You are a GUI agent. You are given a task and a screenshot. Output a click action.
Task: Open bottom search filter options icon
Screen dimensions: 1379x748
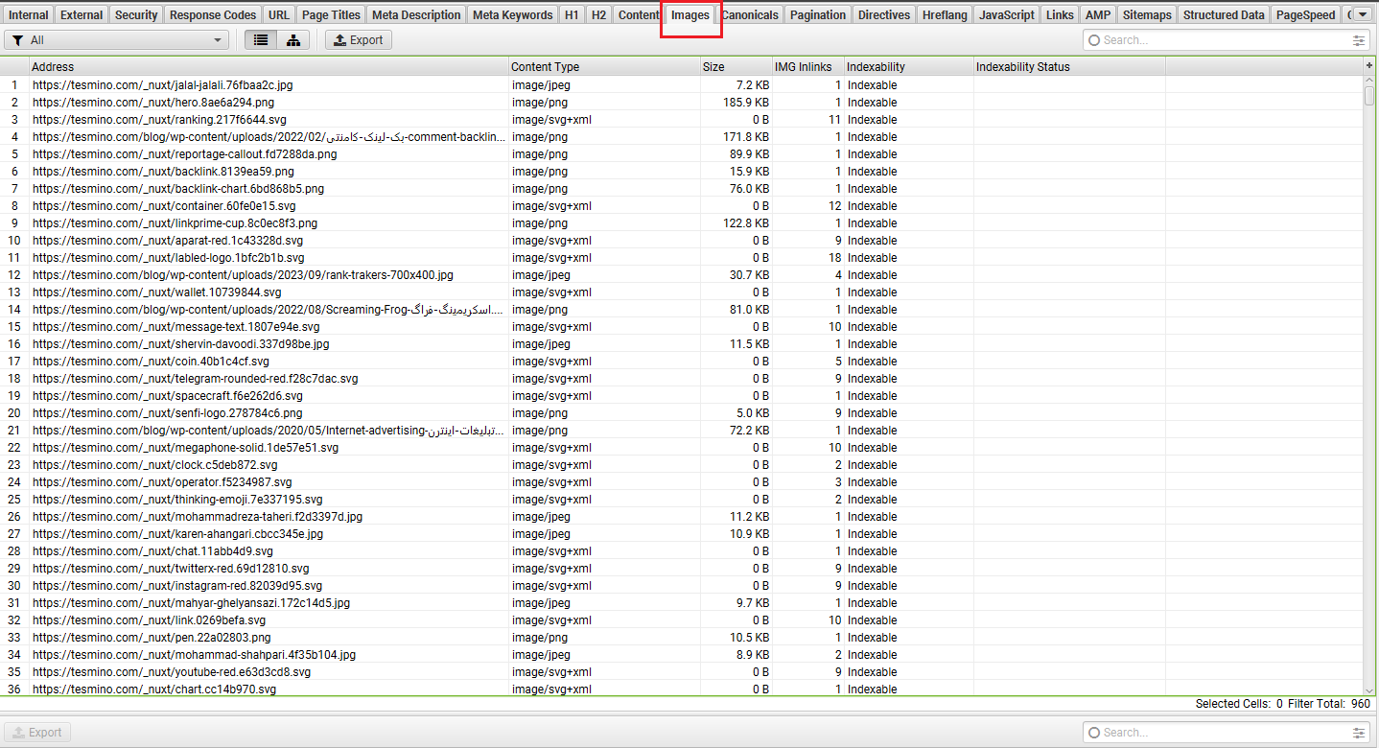click(x=1359, y=733)
